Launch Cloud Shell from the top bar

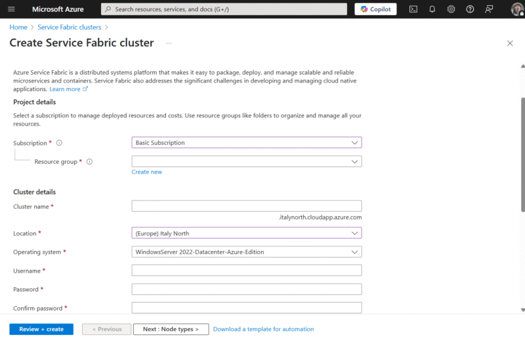413,9
